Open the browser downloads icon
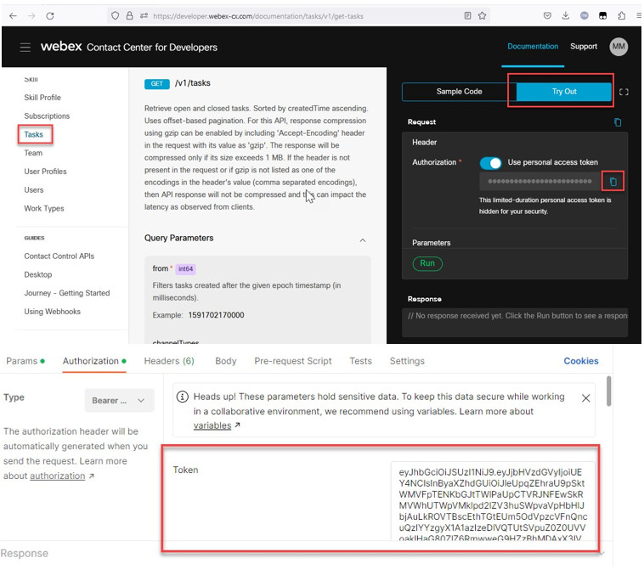644x569 pixels. pos(566,16)
